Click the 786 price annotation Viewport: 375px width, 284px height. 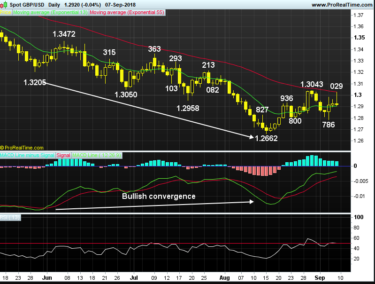pos(329,125)
